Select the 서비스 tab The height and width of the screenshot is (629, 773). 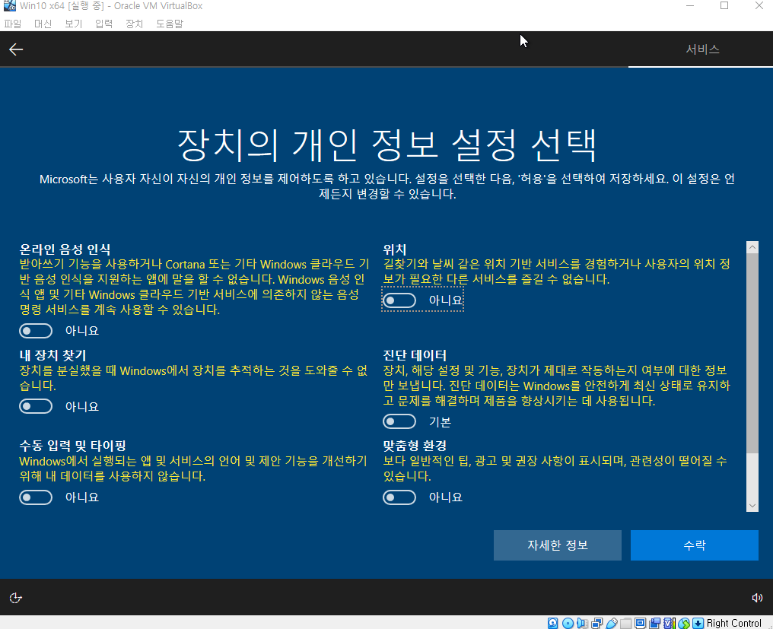[x=702, y=49]
